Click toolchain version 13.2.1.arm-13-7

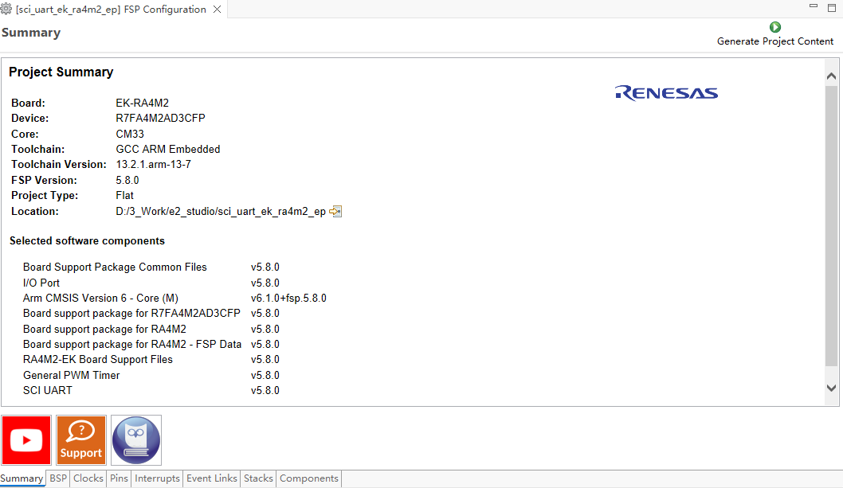pos(154,165)
